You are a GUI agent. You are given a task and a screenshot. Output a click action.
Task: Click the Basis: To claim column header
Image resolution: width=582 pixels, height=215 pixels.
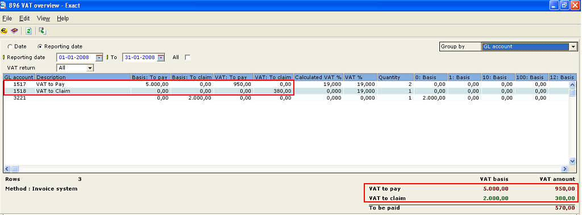pyautogui.click(x=192, y=77)
